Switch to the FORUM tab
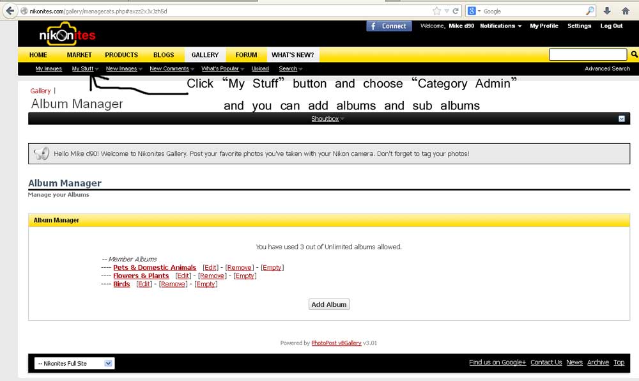Screen dimensions: 639x381 (x=246, y=55)
